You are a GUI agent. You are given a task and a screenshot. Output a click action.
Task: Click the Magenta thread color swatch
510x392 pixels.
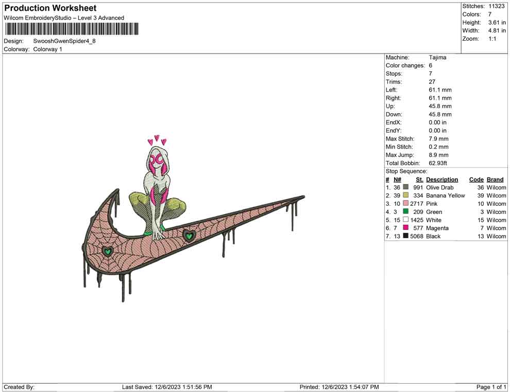click(405, 228)
